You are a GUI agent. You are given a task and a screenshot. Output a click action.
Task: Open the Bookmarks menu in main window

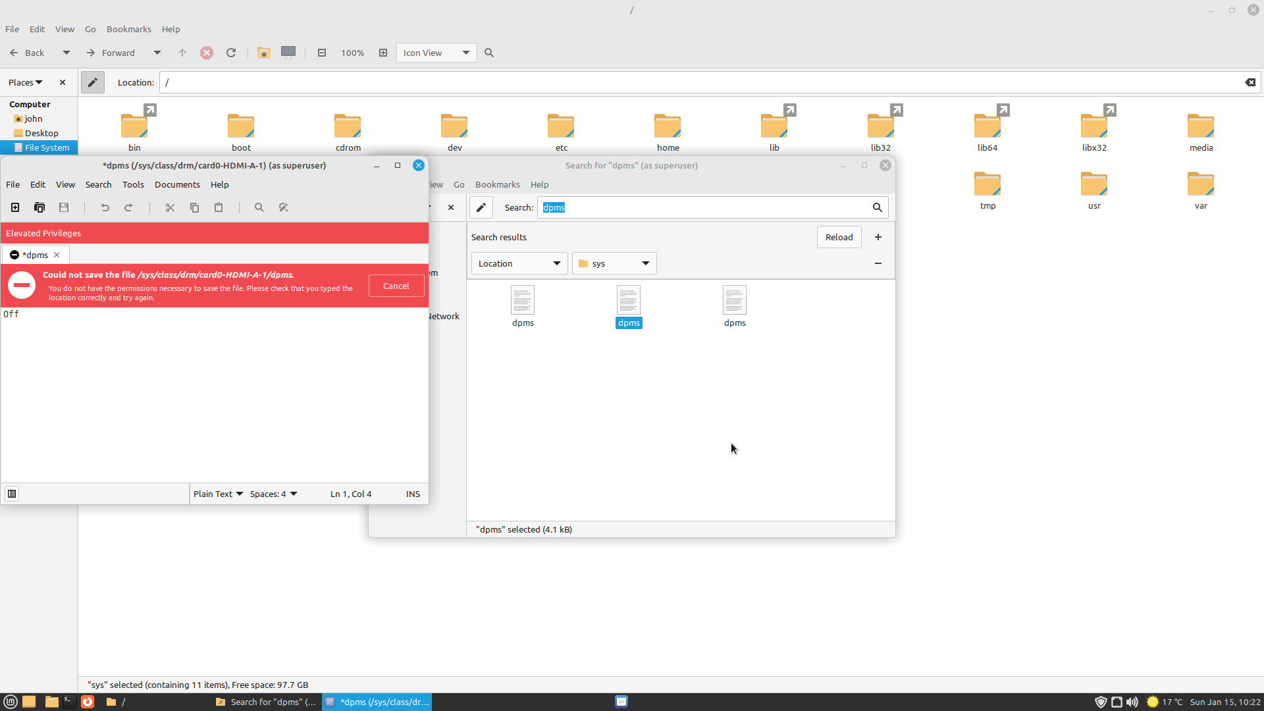(128, 29)
